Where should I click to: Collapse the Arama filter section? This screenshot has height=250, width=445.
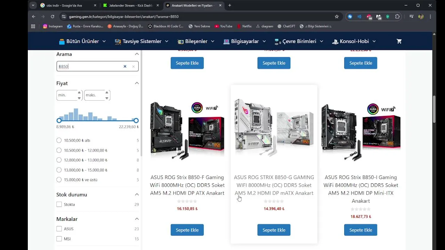(x=137, y=54)
